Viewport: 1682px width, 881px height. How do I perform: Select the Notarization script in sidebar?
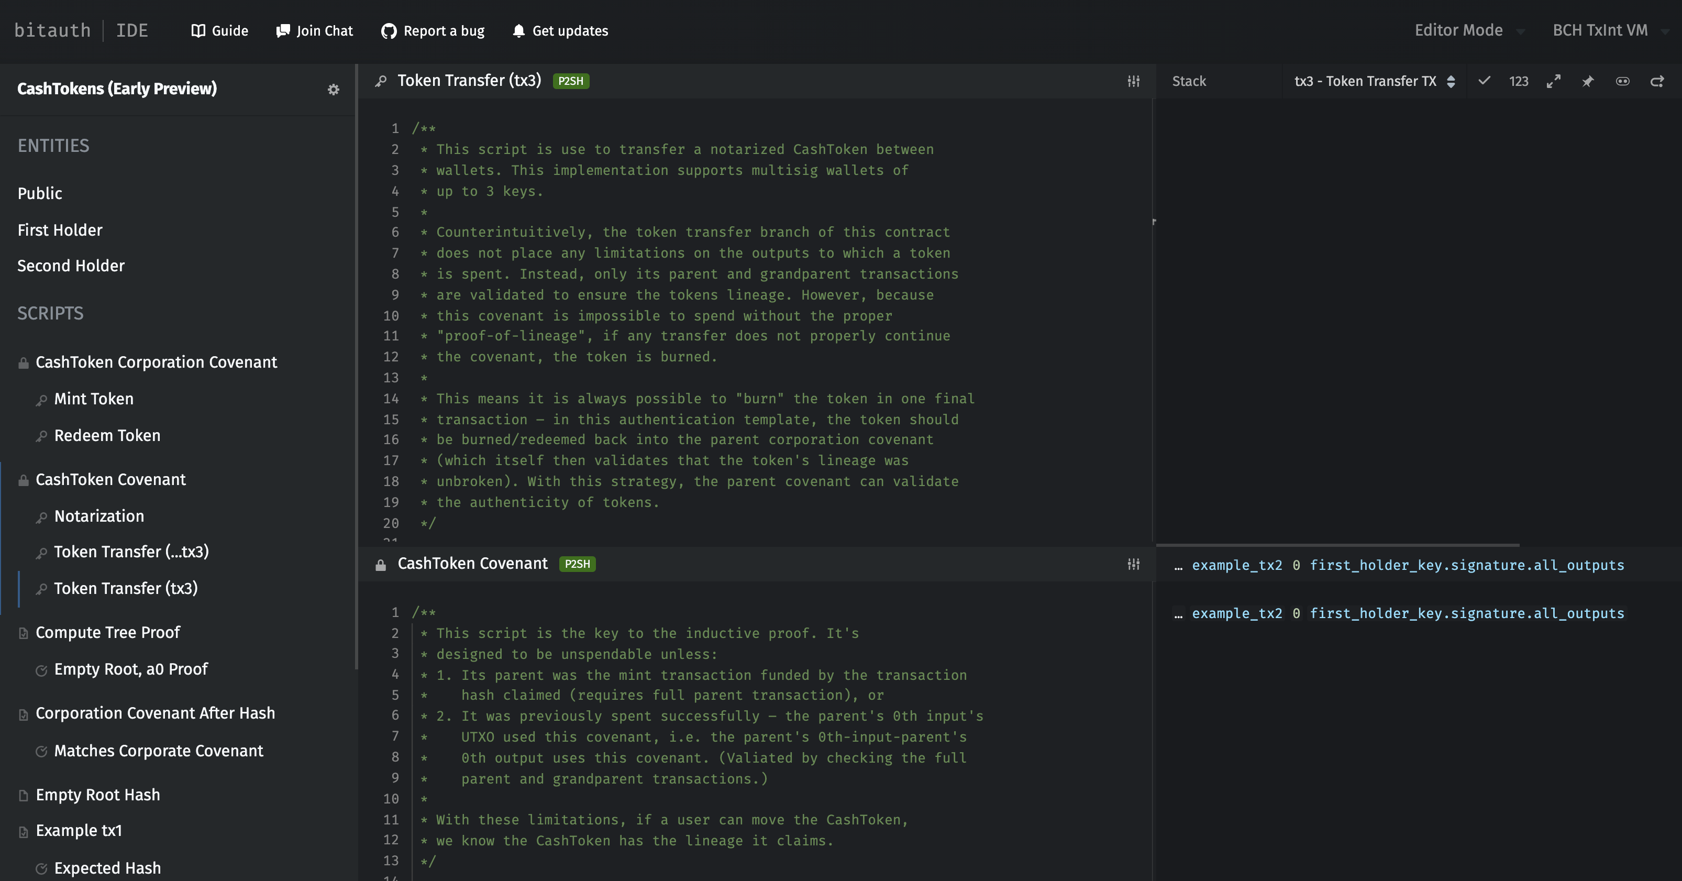pyautogui.click(x=98, y=516)
